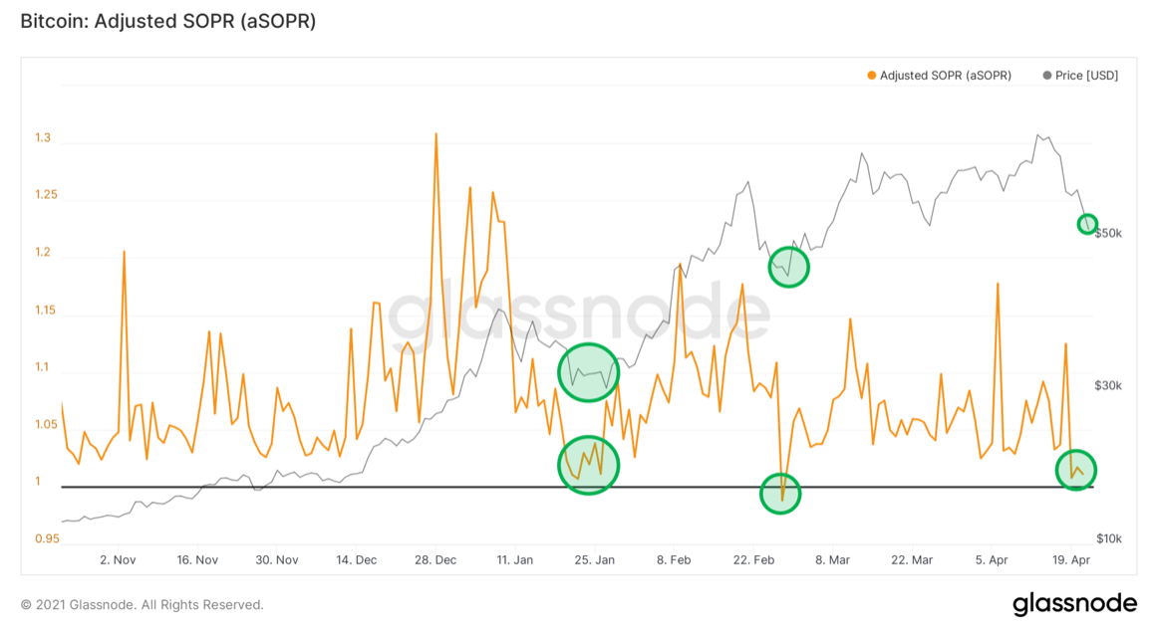This screenshot has width=1154, height=629.
Task: Click the chart title Bitcoin: Adjusted SOPR
Action: [167, 21]
